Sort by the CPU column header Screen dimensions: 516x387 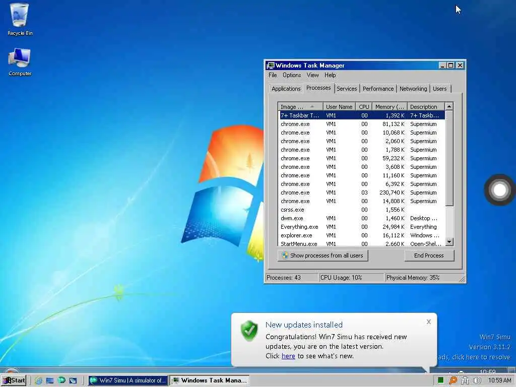click(364, 107)
